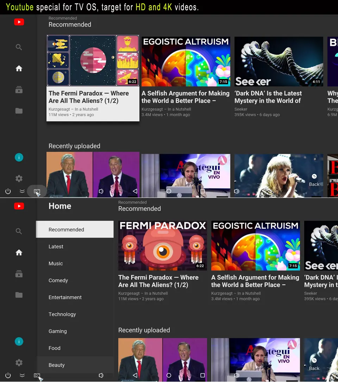Screen dimensions: 338x382
Task: Click volume down icon in screen without Home menu
Action: click(101, 191)
